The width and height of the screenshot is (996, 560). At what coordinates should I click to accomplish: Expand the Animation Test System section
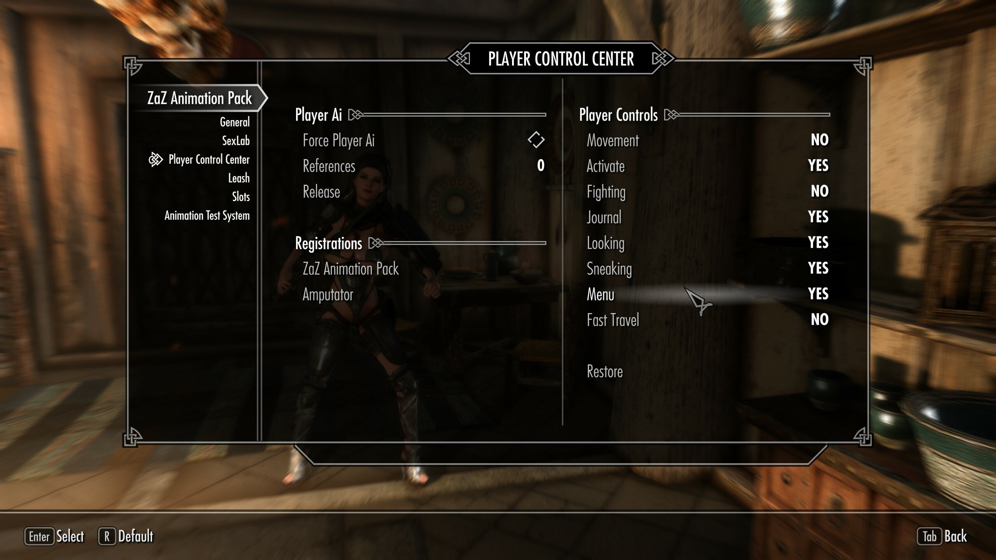pyautogui.click(x=206, y=215)
